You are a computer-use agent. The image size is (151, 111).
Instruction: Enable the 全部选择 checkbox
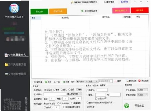[34, 82]
